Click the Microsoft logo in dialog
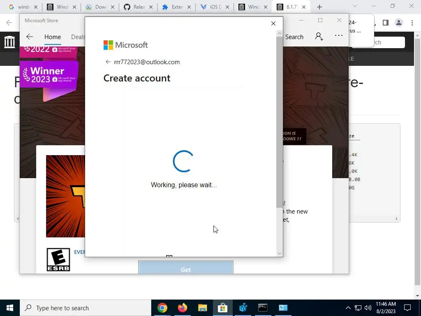The height and width of the screenshot is (316, 421). click(x=126, y=45)
